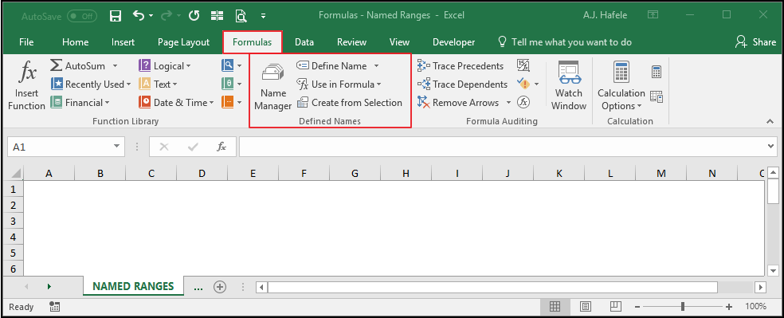Click Create from Selection

click(x=350, y=103)
